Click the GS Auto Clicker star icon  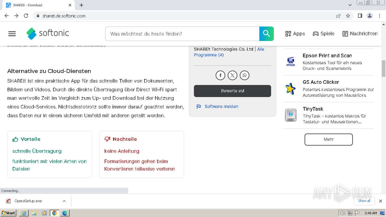click(x=291, y=88)
